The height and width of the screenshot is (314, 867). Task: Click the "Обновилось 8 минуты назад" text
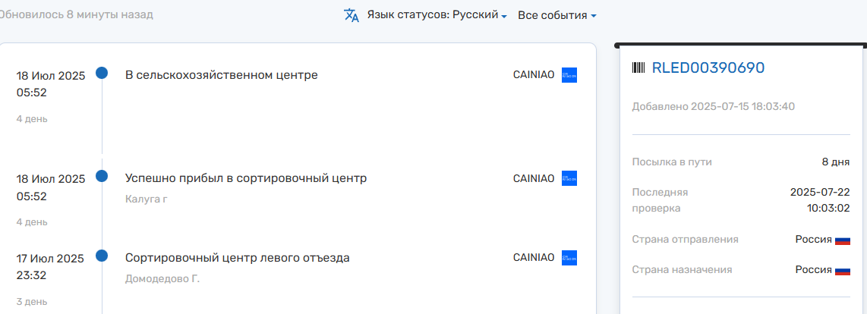click(76, 14)
